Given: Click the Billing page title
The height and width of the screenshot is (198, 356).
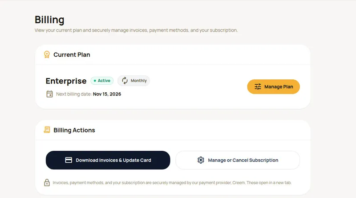Looking at the screenshot, I should tap(49, 20).
